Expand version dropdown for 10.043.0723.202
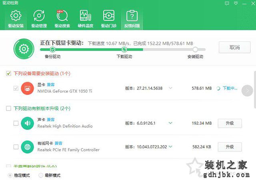Image resolution: width=256 pixels, height=180 pixels. tap(170, 146)
